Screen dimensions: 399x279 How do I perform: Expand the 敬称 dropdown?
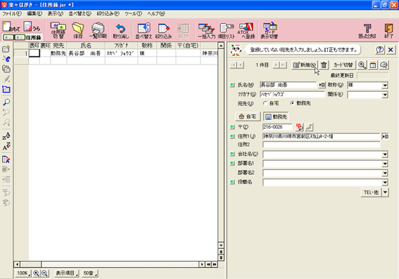click(x=384, y=85)
